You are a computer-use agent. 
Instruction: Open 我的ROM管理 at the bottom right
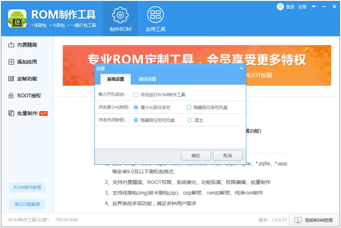click(314, 220)
